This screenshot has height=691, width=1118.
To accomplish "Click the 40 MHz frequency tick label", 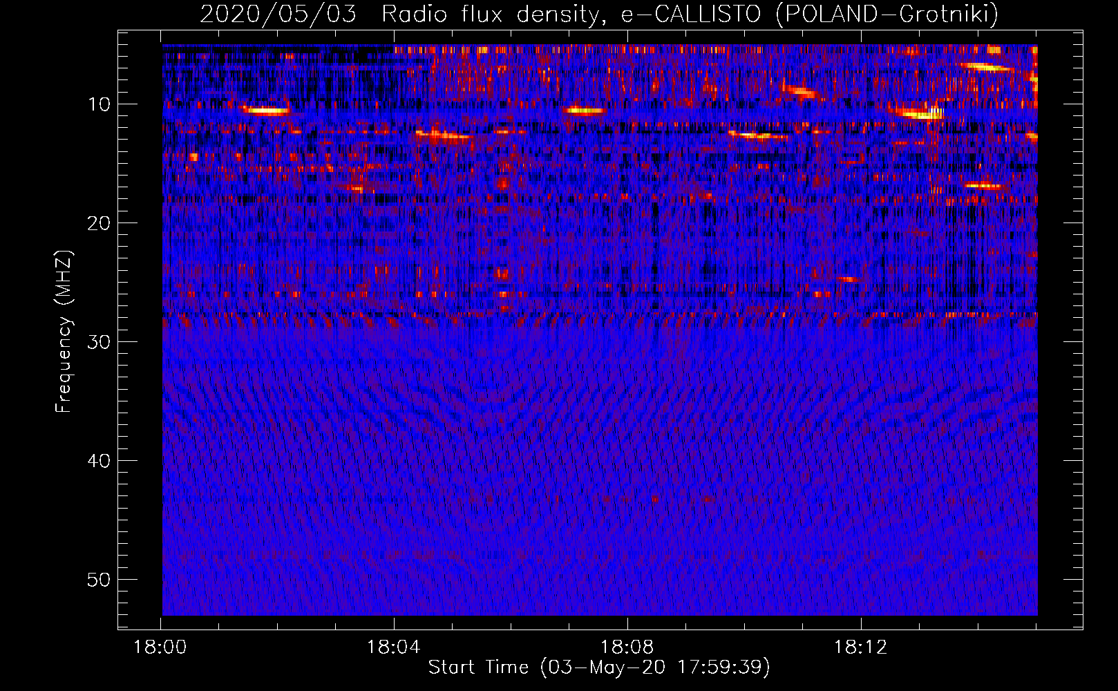I will tap(100, 461).
